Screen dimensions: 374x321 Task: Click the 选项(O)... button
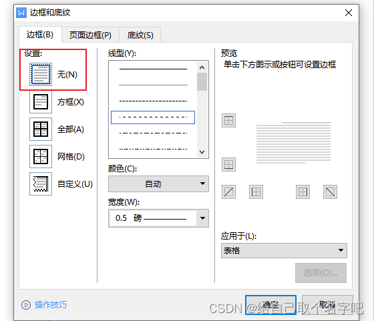(x=321, y=273)
